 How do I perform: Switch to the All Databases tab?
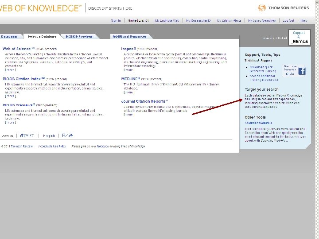10,36
